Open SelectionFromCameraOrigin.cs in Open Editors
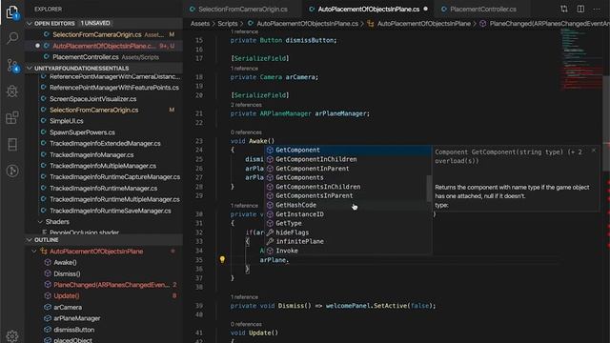 (x=104, y=34)
